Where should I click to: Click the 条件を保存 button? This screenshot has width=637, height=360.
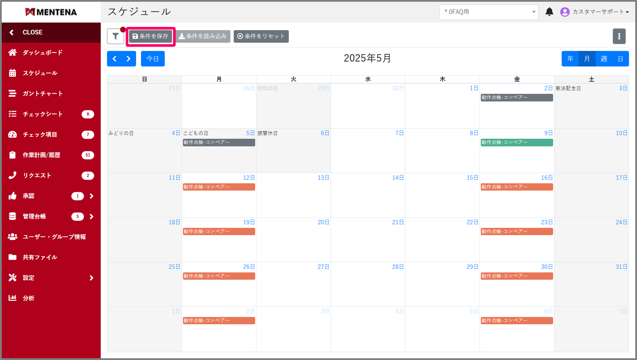(151, 37)
